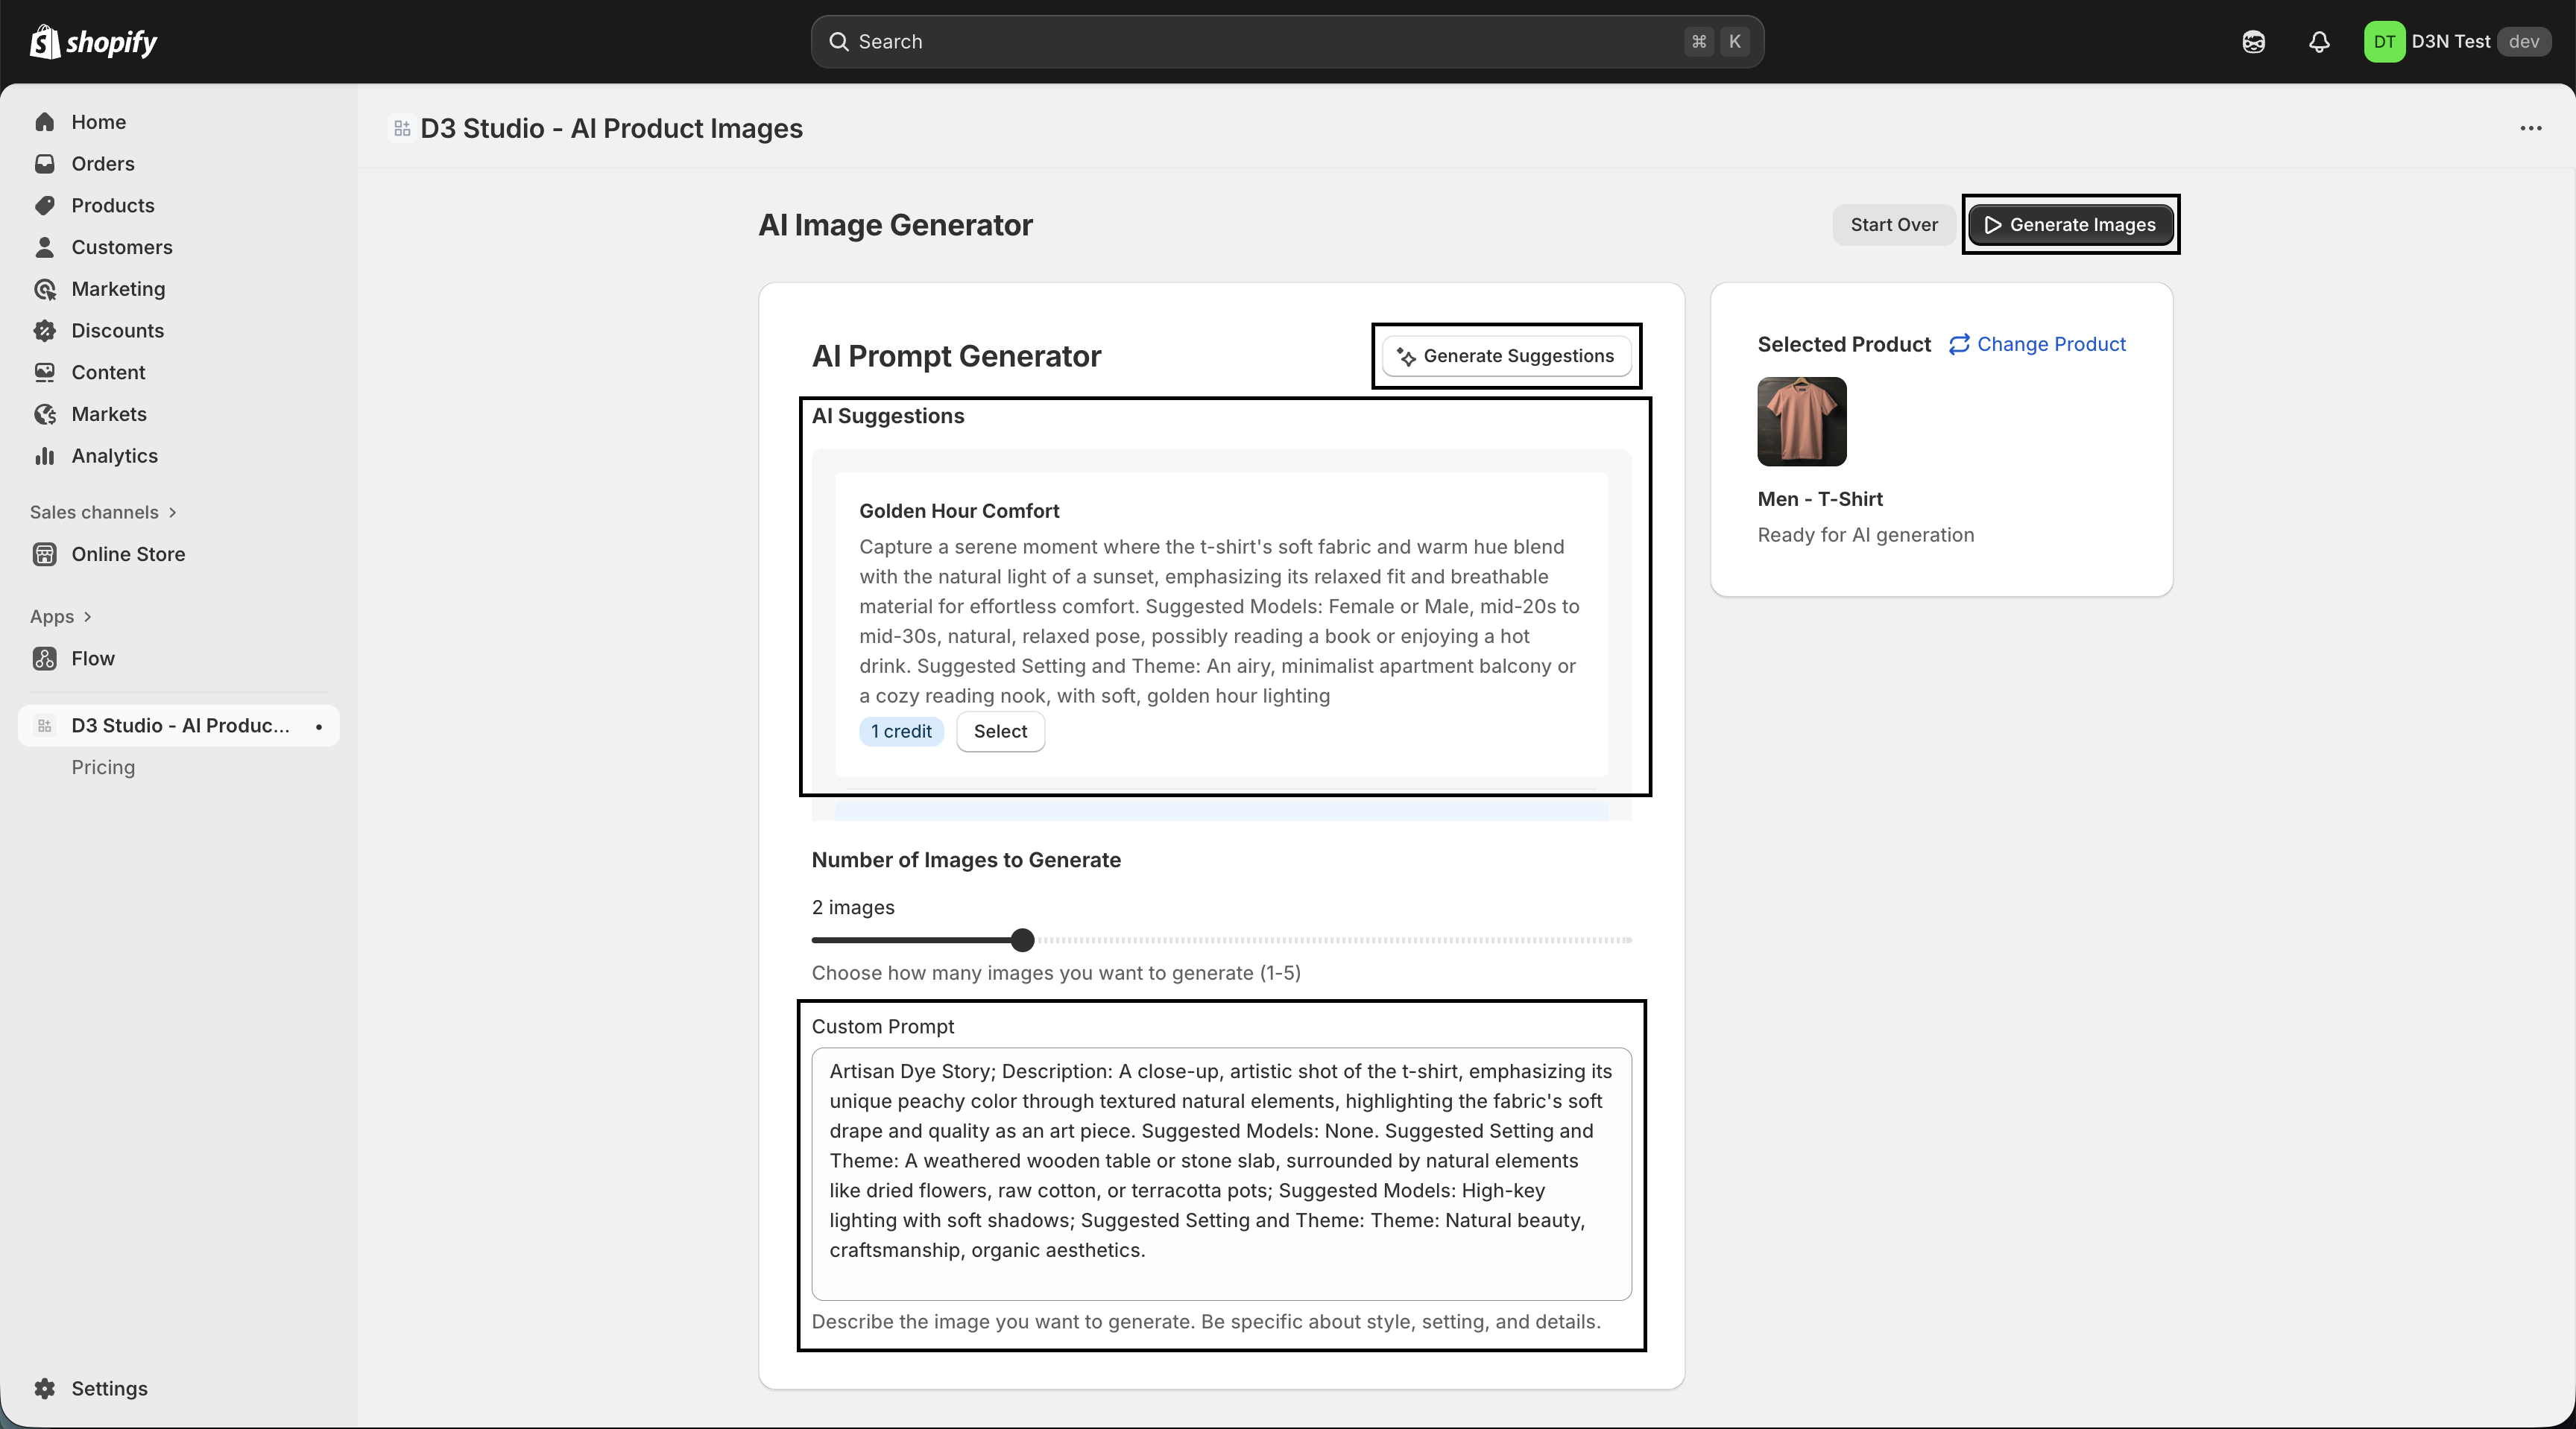Select the Golden Hour Comfort suggestion
The image size is (2576, 1429).
coord(1000,732)
